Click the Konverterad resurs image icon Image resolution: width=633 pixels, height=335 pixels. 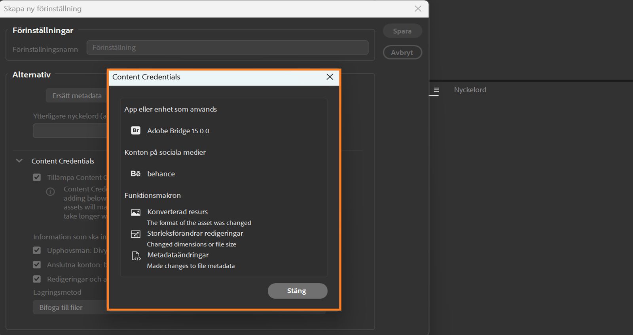point(136,212)
